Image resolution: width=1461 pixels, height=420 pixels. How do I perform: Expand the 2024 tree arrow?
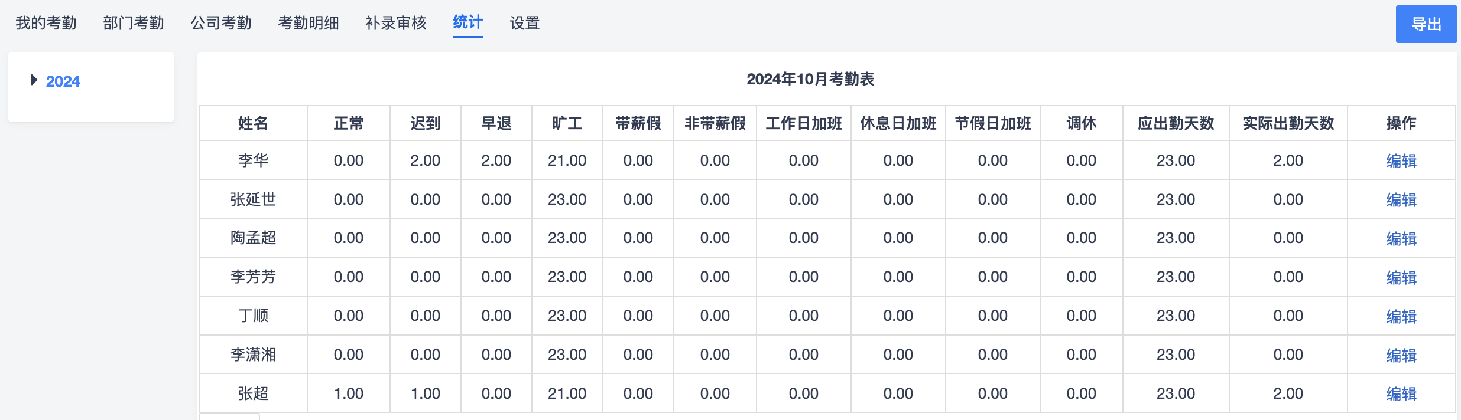(34, 80)
